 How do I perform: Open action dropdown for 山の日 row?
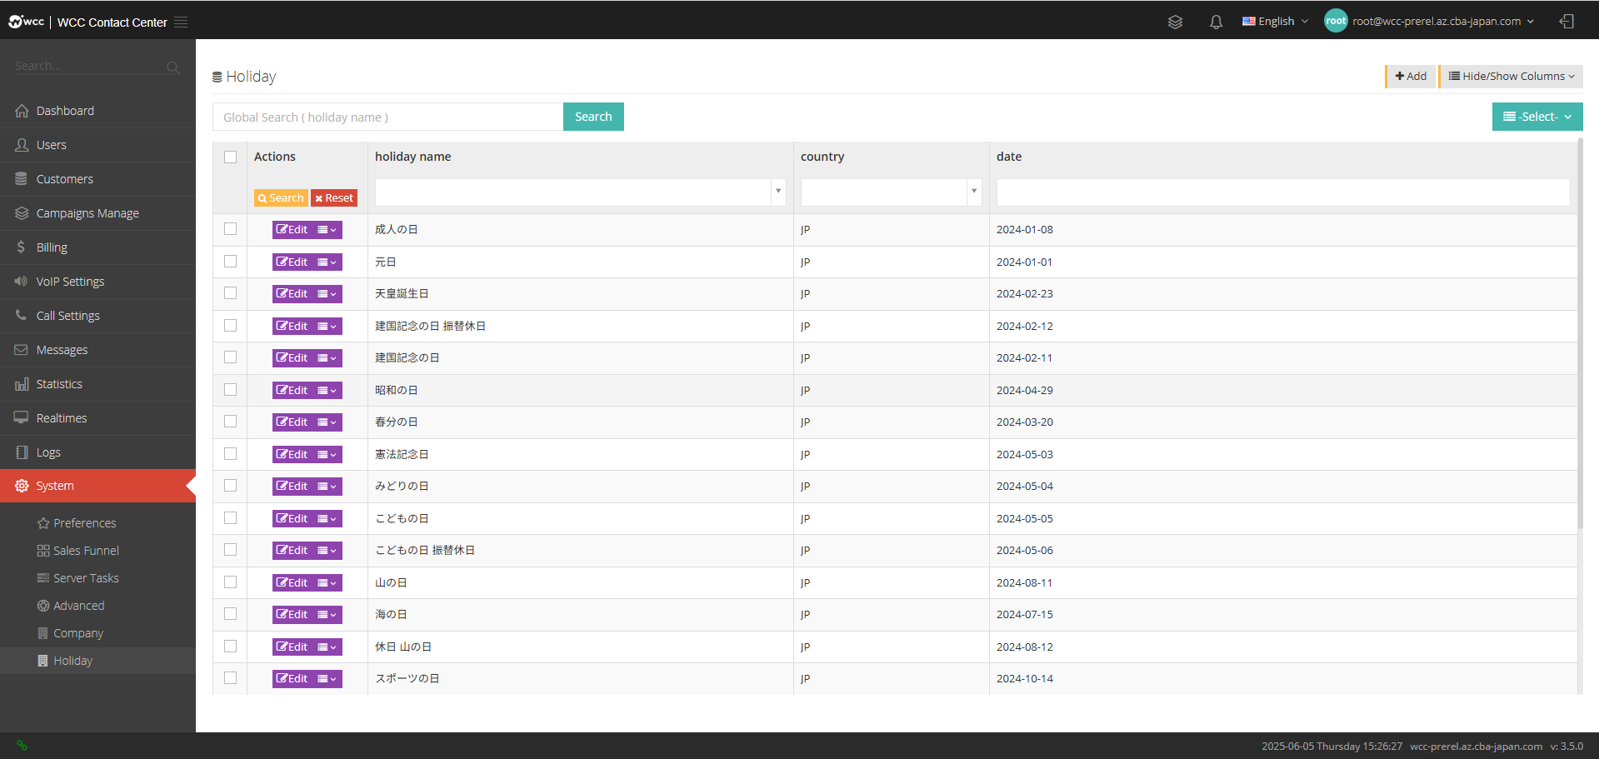coord(327,583)
